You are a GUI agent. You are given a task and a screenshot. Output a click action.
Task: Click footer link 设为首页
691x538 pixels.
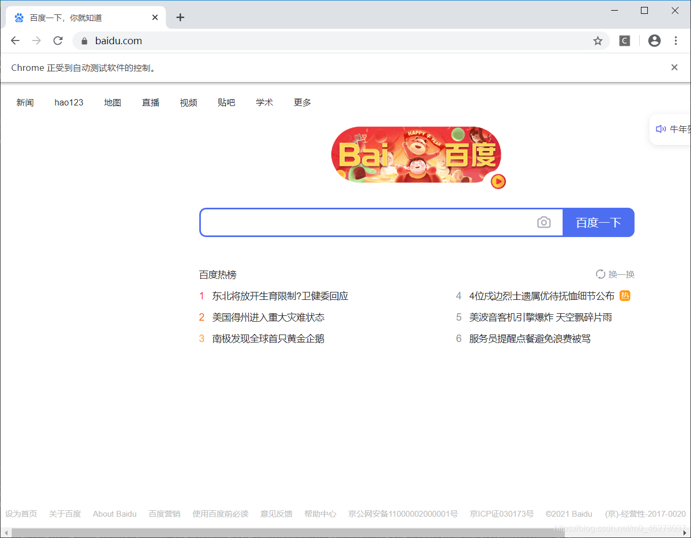pos(21,513)
